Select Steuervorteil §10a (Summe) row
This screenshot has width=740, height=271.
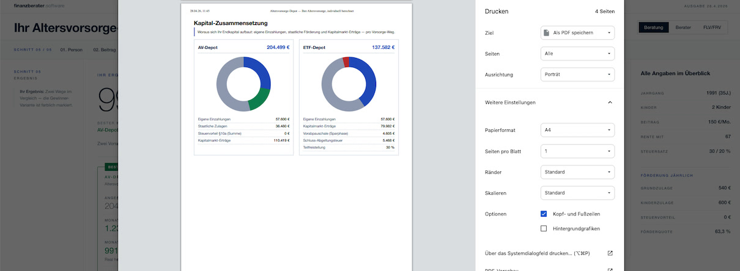(x=243, y=133)
